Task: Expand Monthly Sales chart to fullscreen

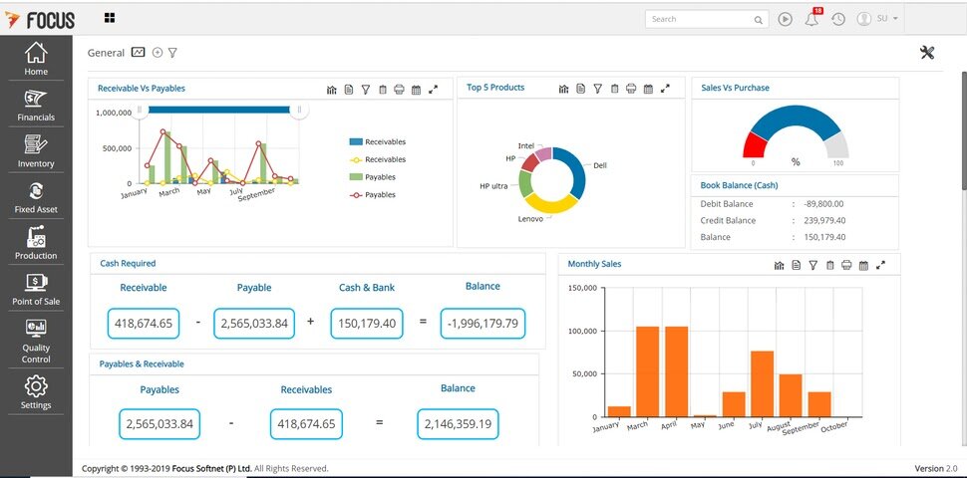Action: pos(880,265)
